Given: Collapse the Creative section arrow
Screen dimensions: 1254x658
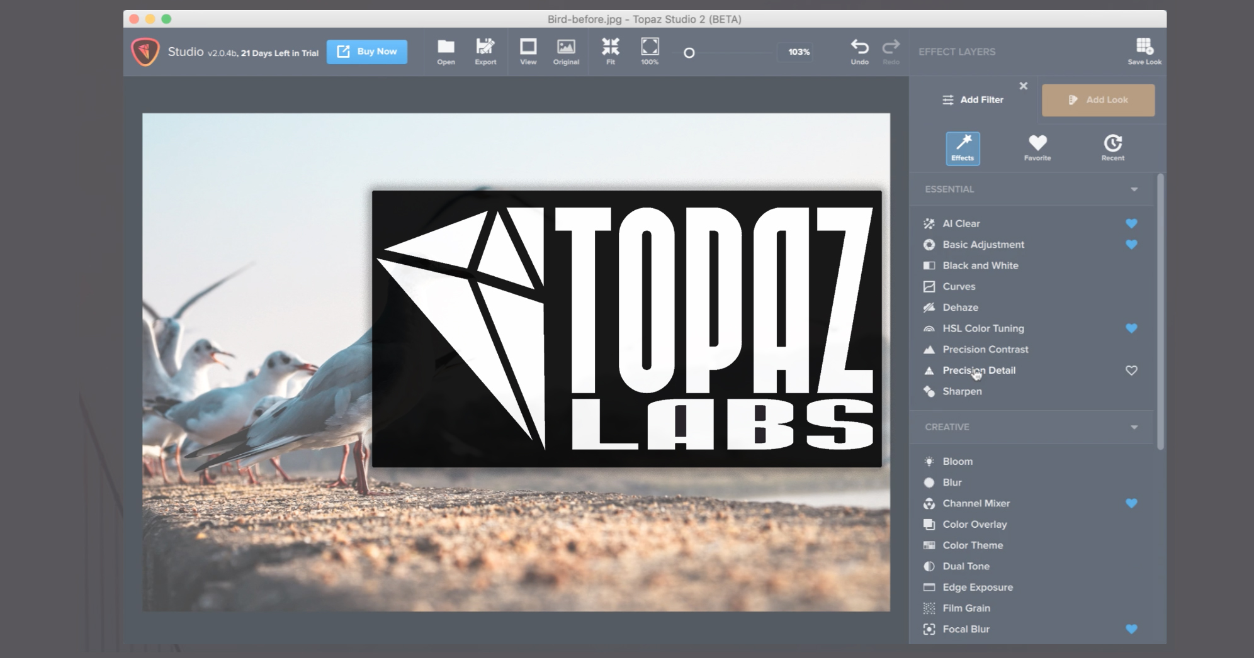Looking at the screenshot, I should 1134,427.
